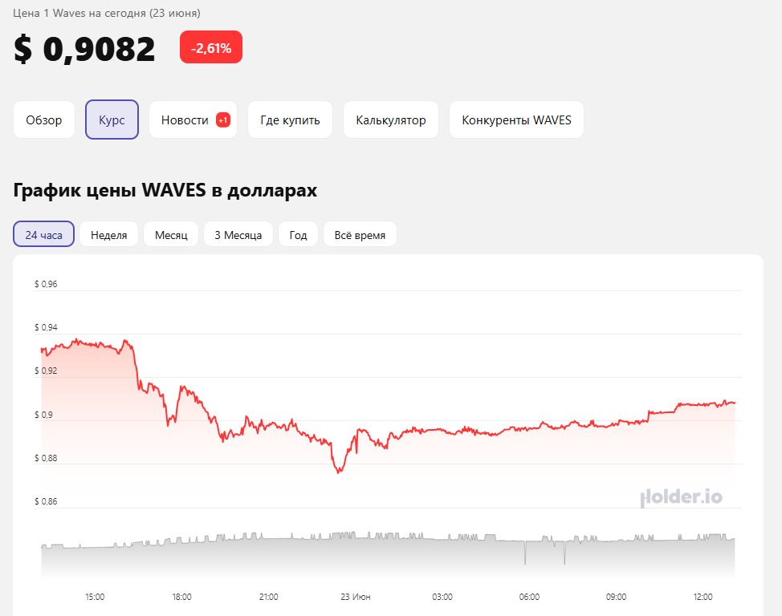Click the 06:00 time axis label
This screenshot has width=782, height=616.
pyautogui.click(x=529, y=597)
